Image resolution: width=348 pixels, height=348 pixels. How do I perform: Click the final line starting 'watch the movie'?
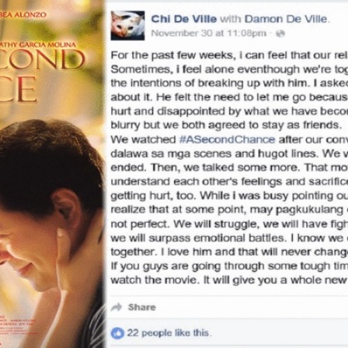[x=230, y=280]
